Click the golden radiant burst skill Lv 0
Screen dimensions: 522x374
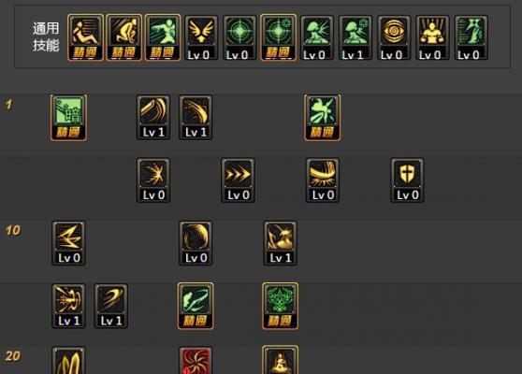[x=153, y=180]
